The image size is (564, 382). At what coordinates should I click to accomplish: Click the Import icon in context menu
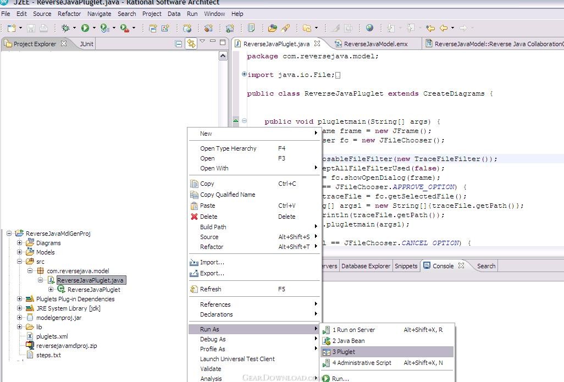click(x=194, y=263)
